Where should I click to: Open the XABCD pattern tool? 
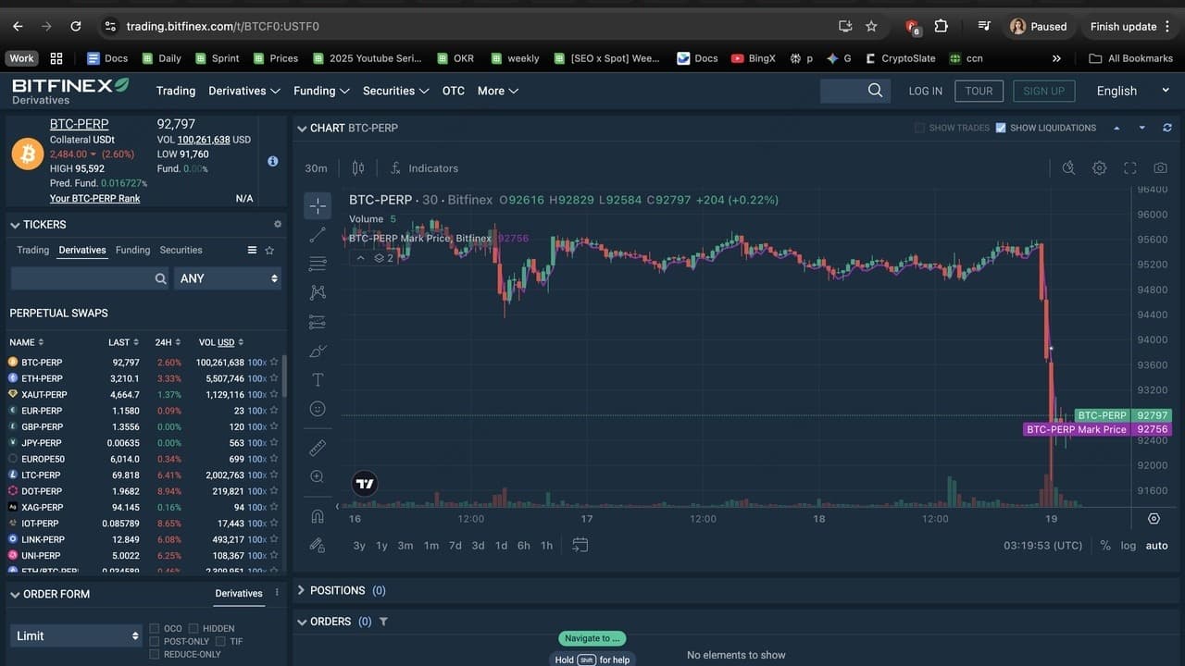point(318,291)
